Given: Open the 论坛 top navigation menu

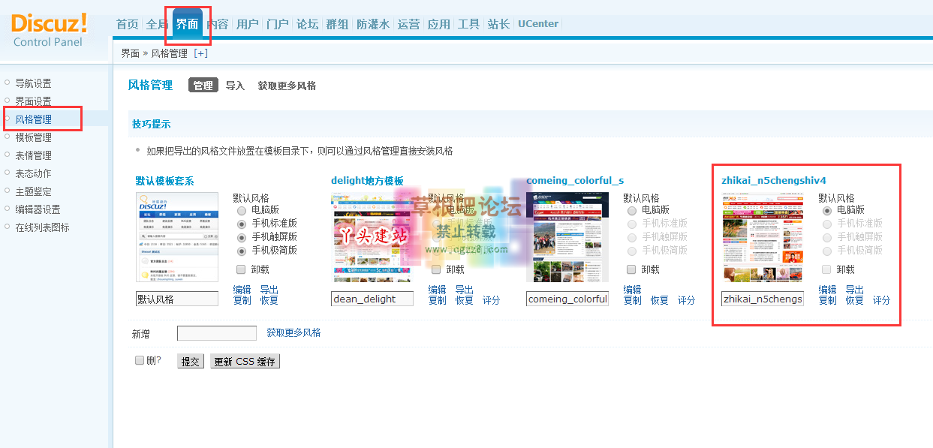Looking at the screenshot, I should click(x=307, y=24).
